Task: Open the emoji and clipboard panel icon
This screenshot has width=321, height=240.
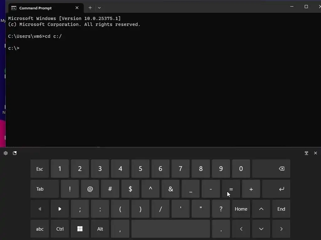Action: pos(15,153)
